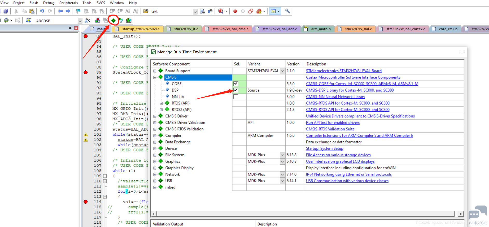Disable all breakpoints using the toolbar icon
Screen dimensions: 489x227
pyautogui.click(x=251, y=11)
